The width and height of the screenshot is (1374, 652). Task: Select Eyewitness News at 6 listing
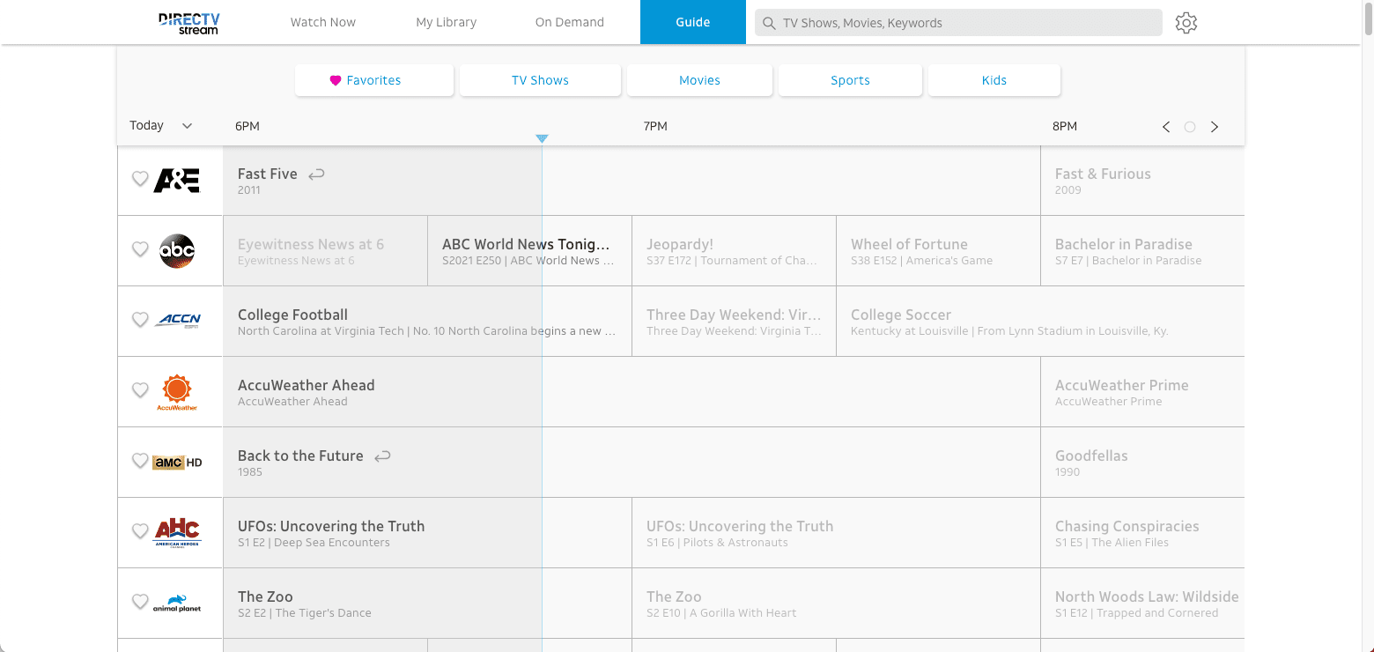[x=325, y=251]
